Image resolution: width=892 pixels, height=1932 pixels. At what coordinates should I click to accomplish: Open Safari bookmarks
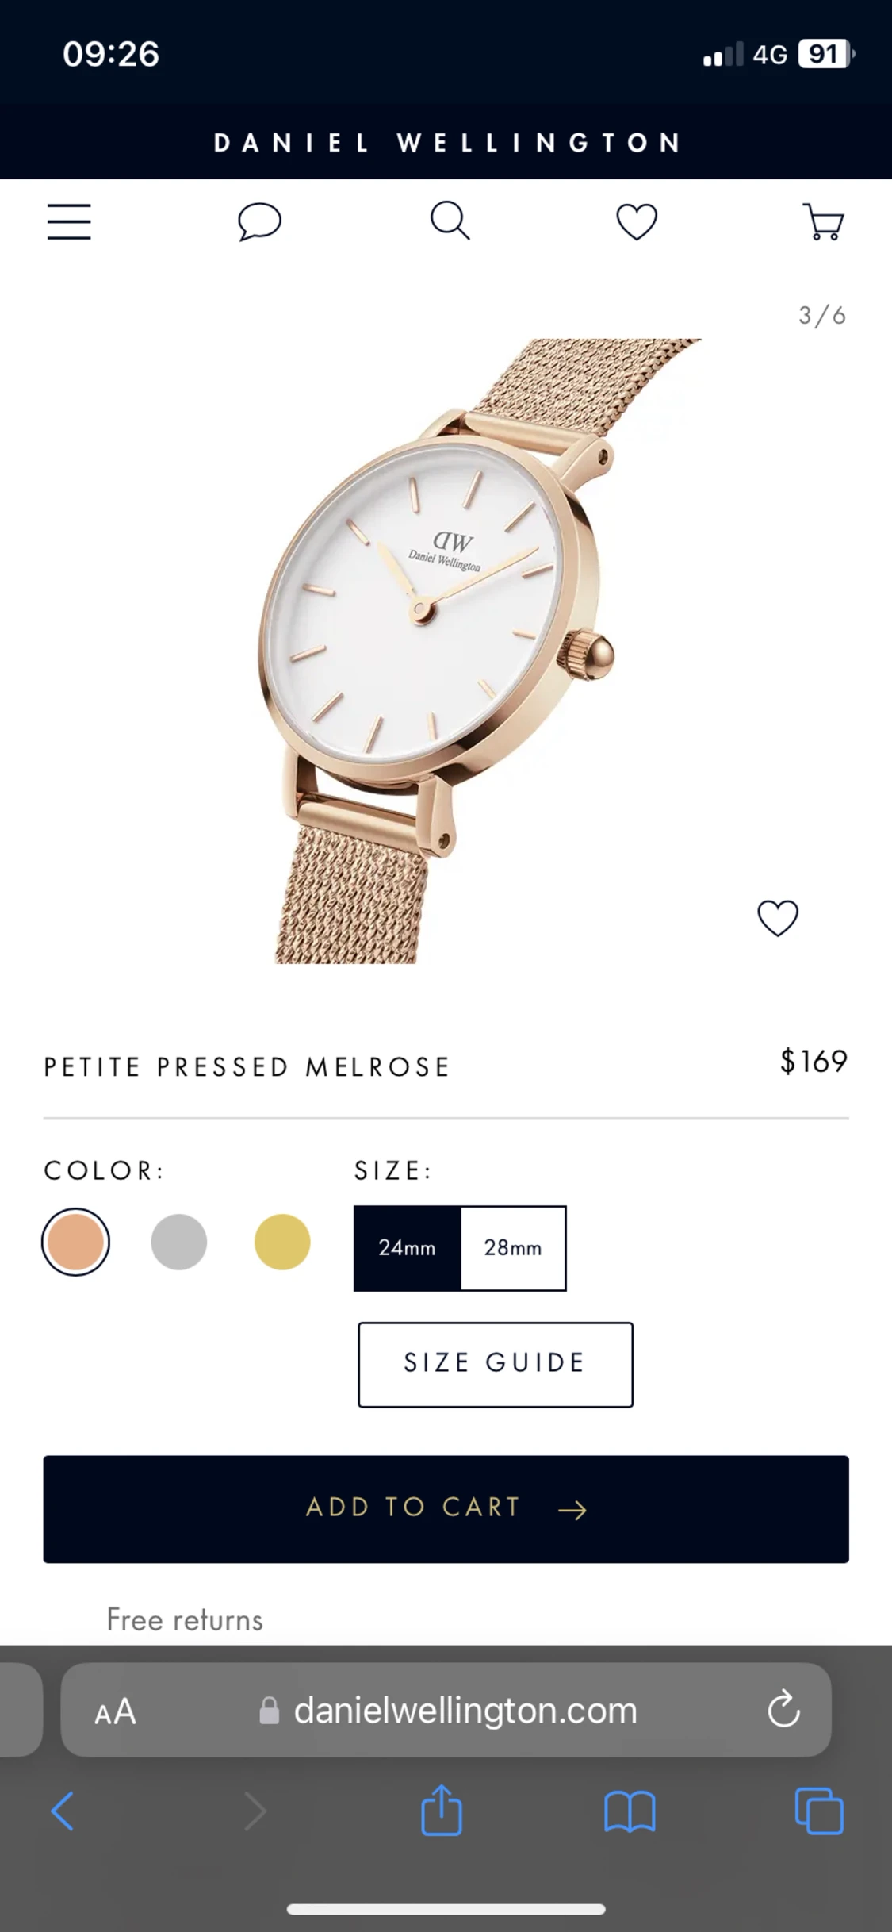point(630,1811)
